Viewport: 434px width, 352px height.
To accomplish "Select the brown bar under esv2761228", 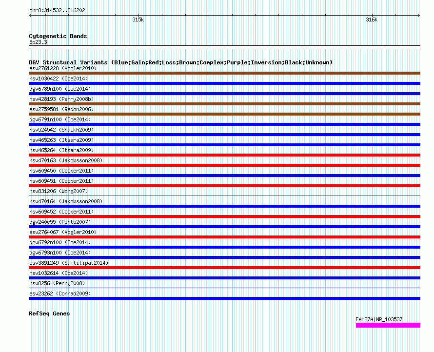I will pyautogui.click(x=224, y=73).
